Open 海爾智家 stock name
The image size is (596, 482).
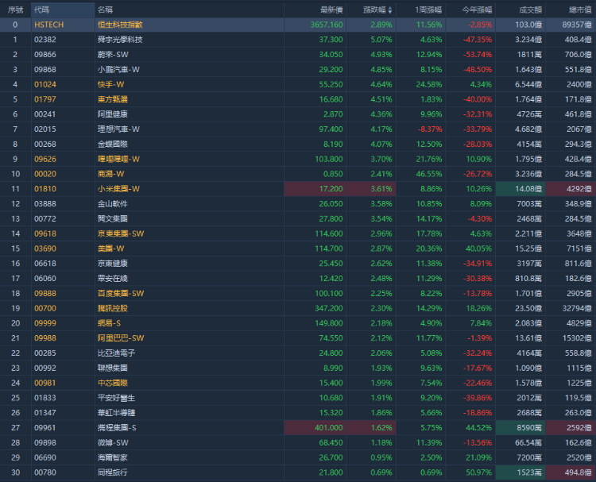[113, 457]
